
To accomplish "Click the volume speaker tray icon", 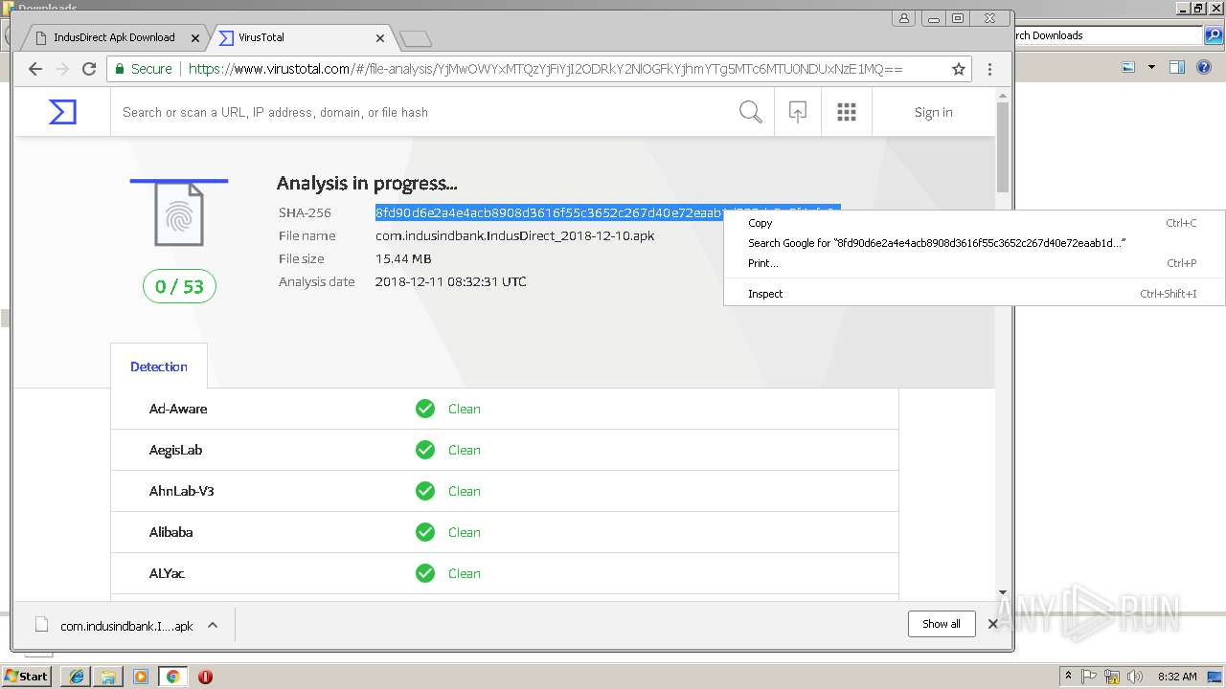I will tap(1134, 677).
